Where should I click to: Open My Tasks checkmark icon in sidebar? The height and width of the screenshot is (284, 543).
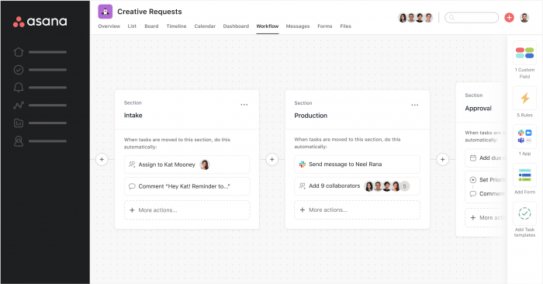(x=19, y=70)
